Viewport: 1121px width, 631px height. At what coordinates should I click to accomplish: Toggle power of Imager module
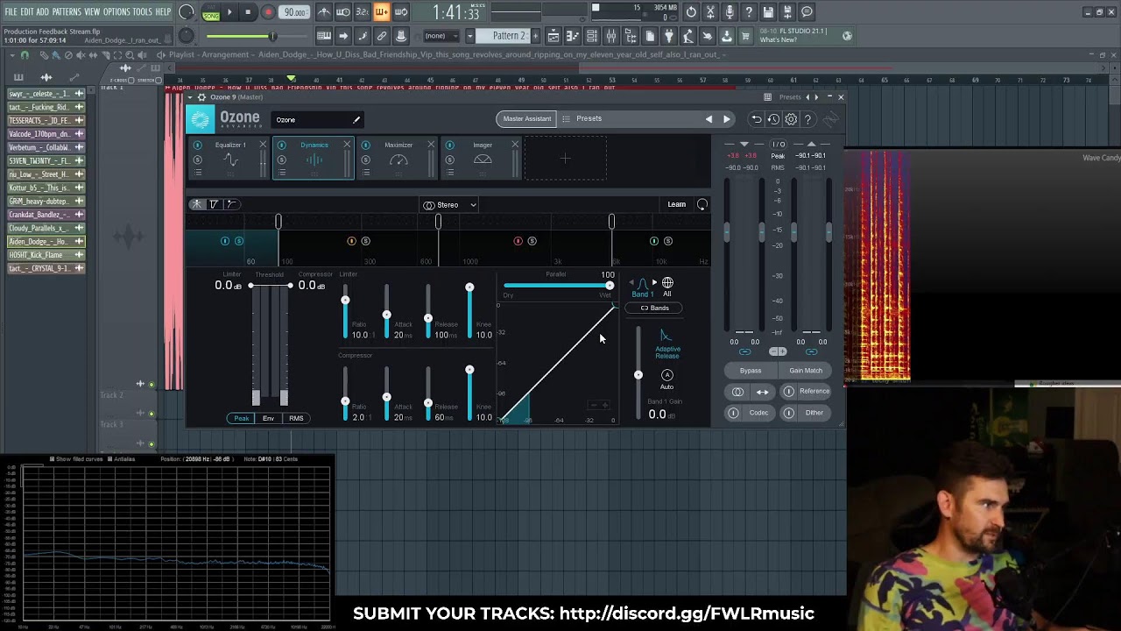(449, 145)
